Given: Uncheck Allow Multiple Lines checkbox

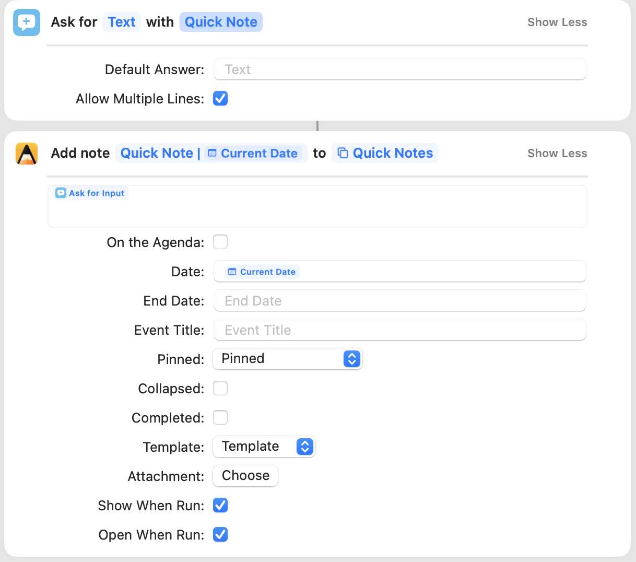Looking at the screenshot, I should pyautogui.click(x=220, y=98).
